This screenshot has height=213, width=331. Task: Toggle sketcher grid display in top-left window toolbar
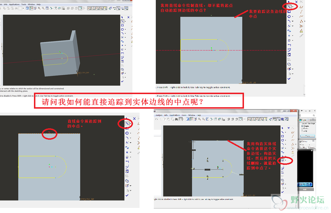pos(122,8)
